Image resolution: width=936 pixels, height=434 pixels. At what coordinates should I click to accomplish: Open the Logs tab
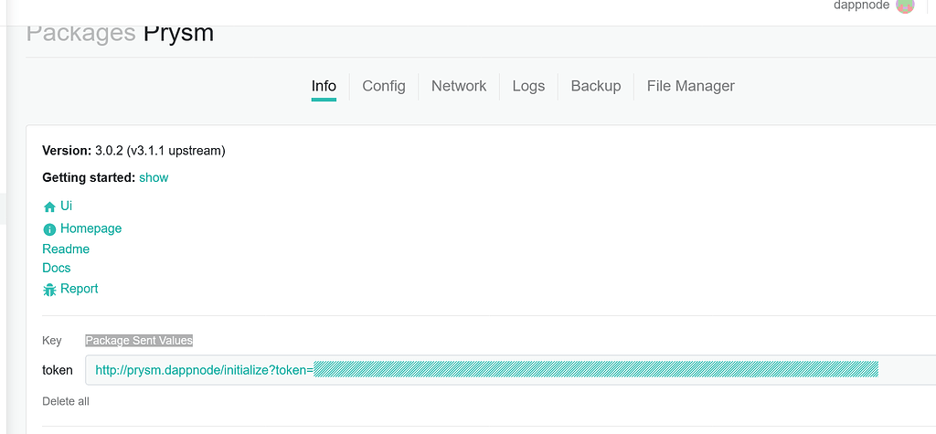pos(528,86)
